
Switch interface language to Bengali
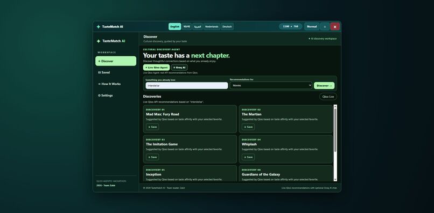pos(187,27)
